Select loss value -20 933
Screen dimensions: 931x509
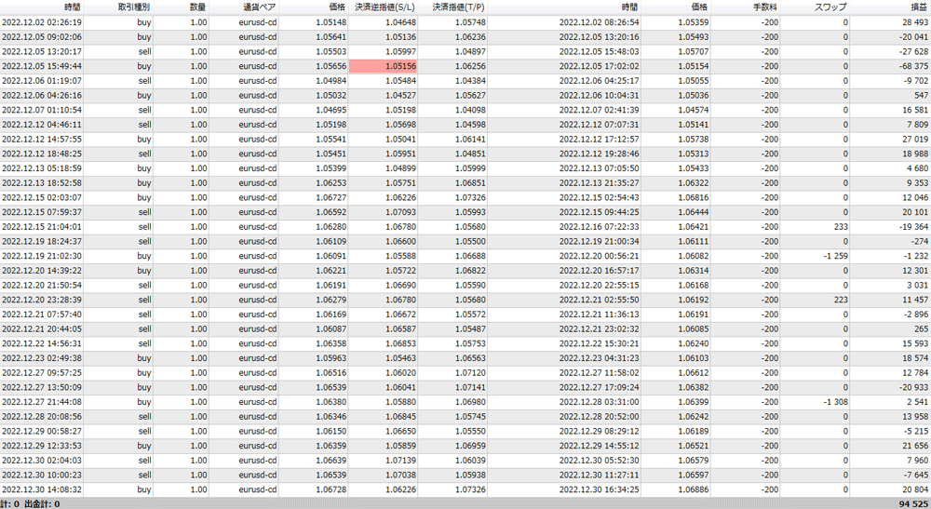914,387
